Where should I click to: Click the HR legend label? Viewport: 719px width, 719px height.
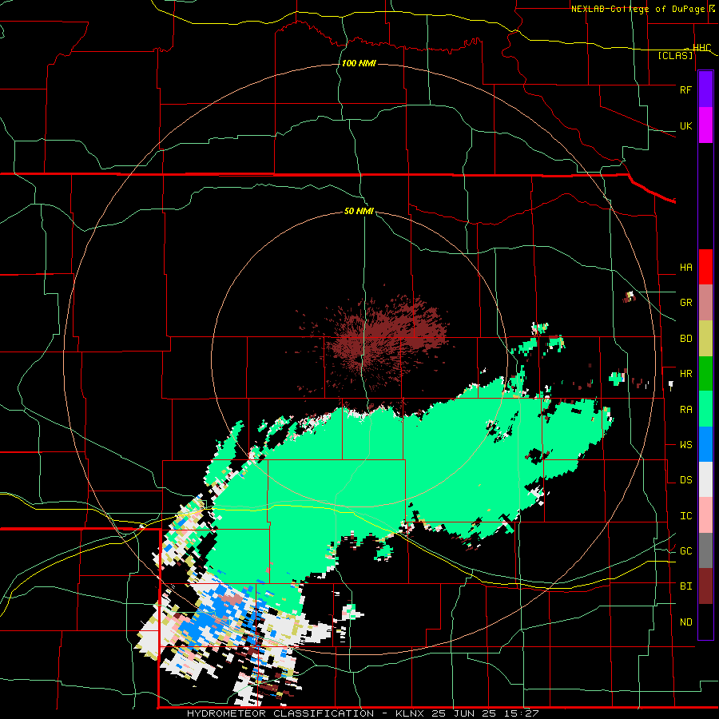[x=685, y=374]
